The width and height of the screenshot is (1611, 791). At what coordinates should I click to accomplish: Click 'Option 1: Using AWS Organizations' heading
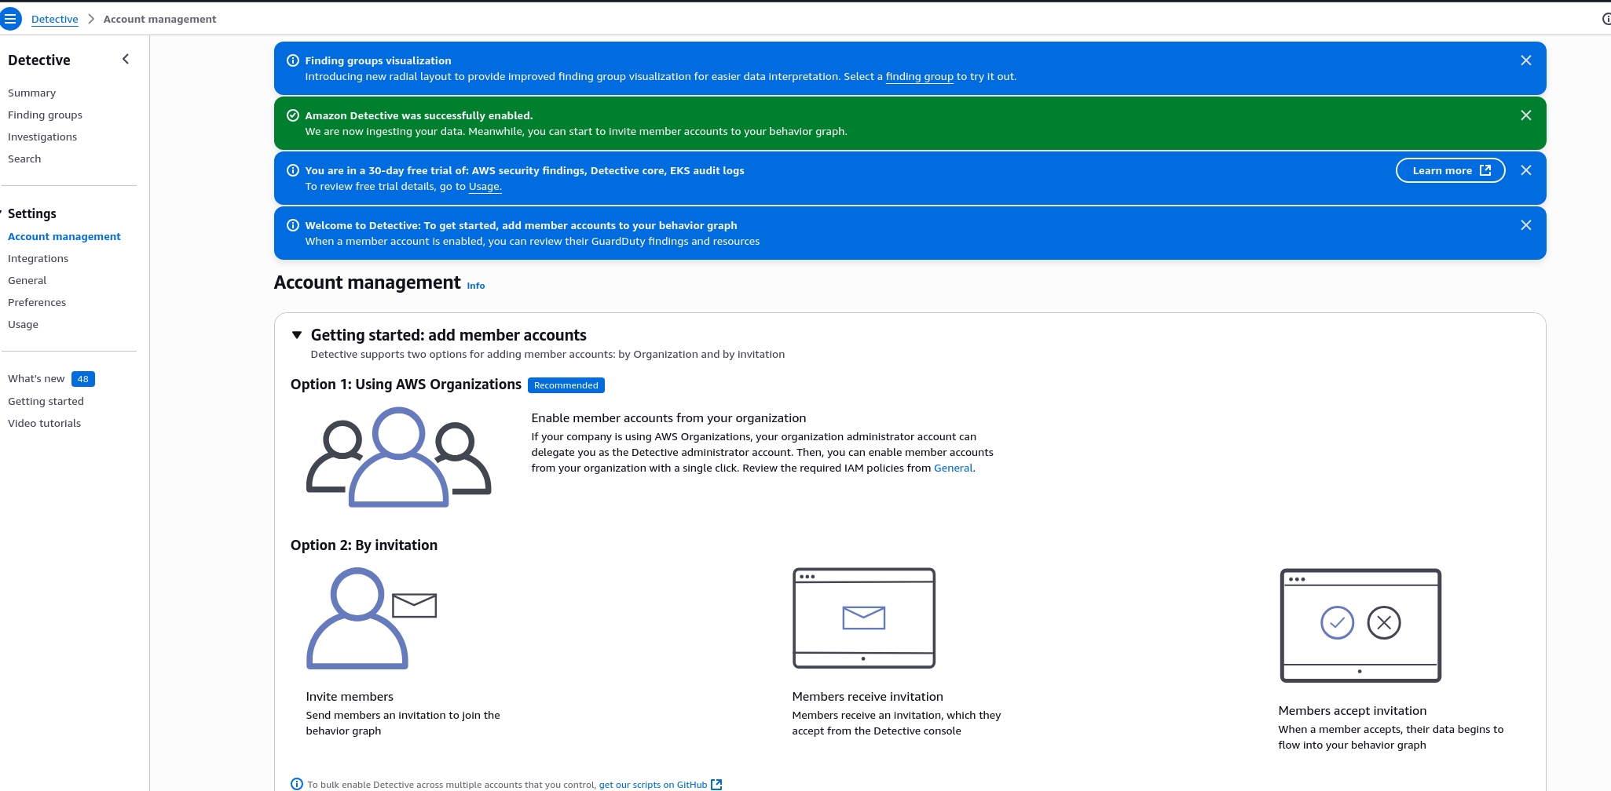(x=405, y=385)
